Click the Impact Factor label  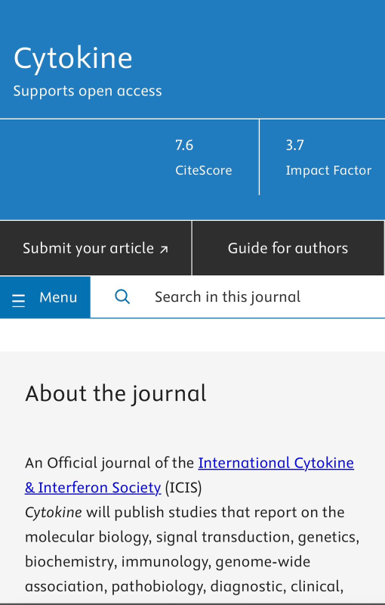click(328, 170)
